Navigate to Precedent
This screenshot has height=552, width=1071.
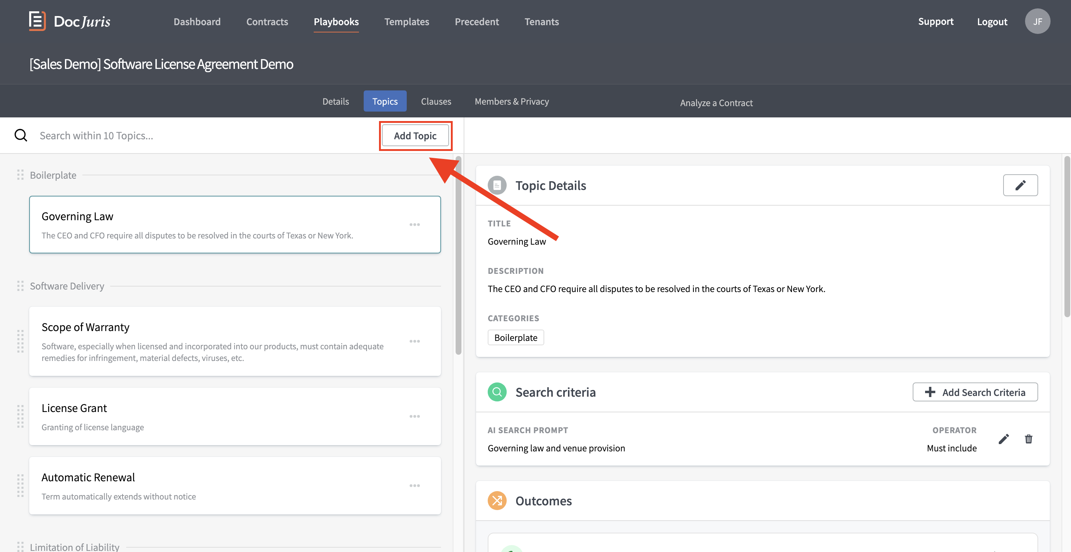pos(477,22)
